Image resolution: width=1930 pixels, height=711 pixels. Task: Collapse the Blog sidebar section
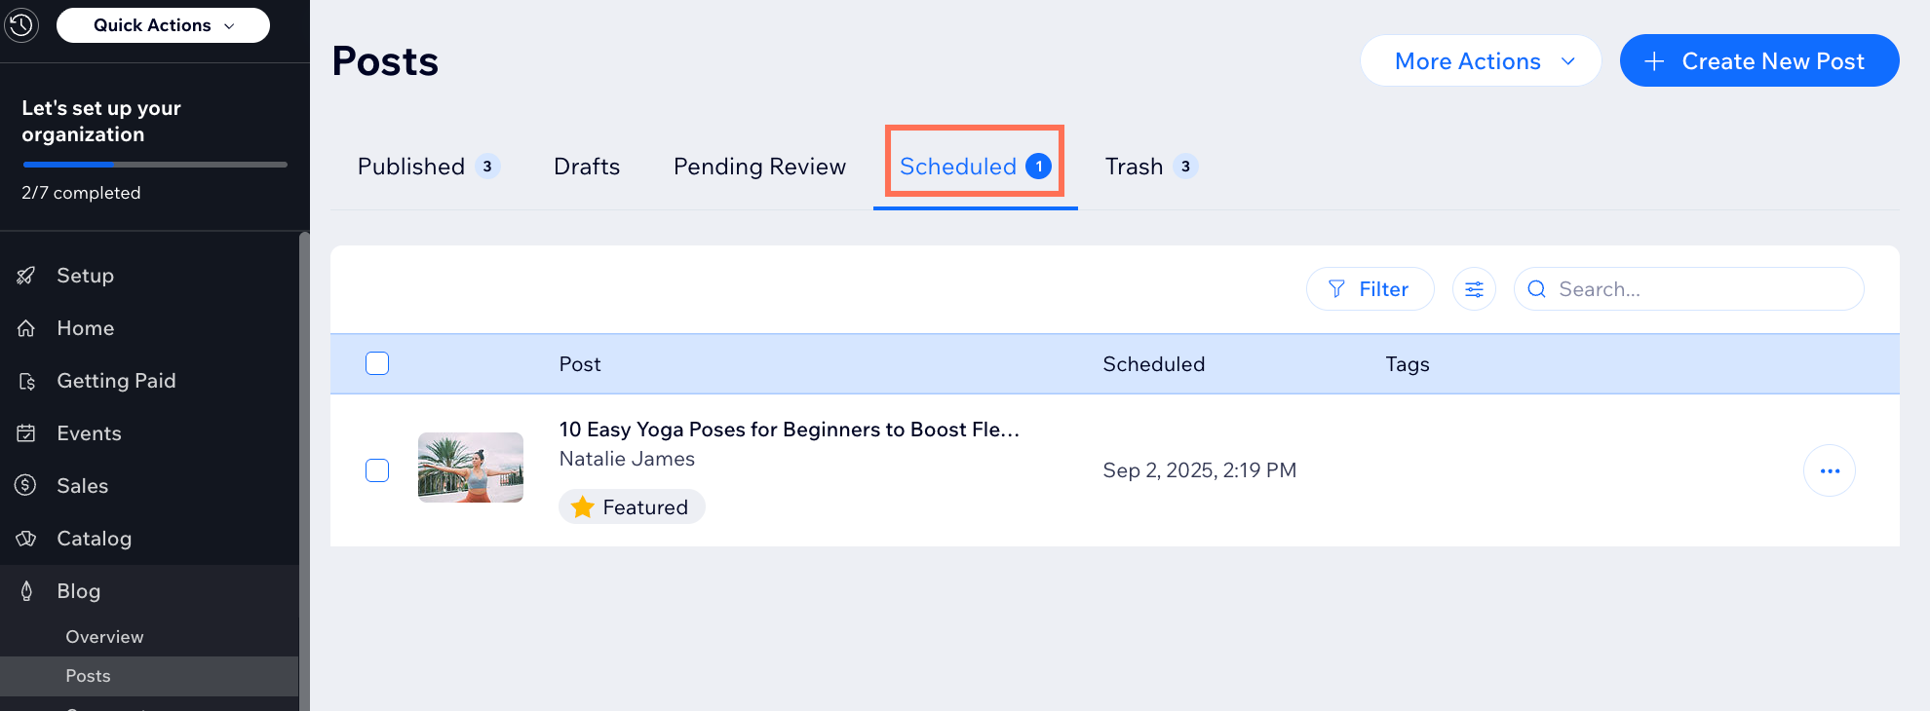coord(78,591)
